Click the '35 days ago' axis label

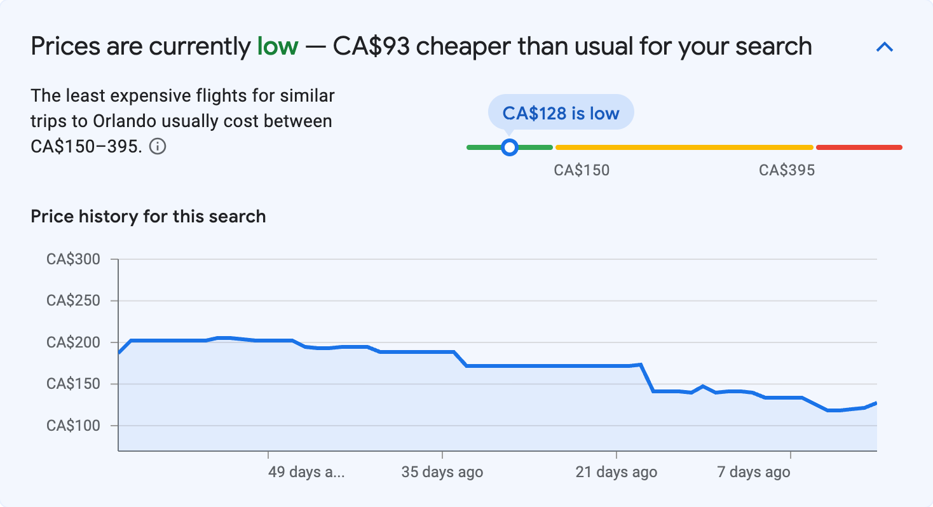pyautogui.click(x=442, y=472)
